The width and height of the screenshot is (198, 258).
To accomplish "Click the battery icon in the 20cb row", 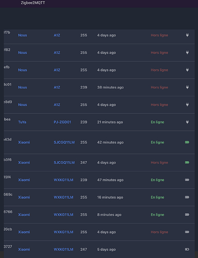I will [187, 232].
